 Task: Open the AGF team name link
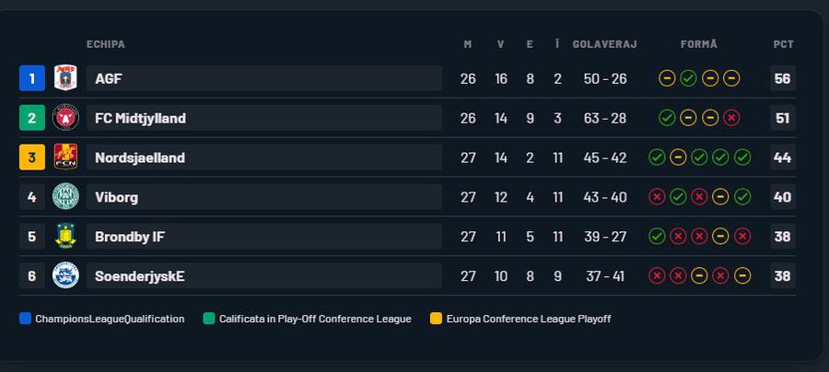click(x=109, y=79)
